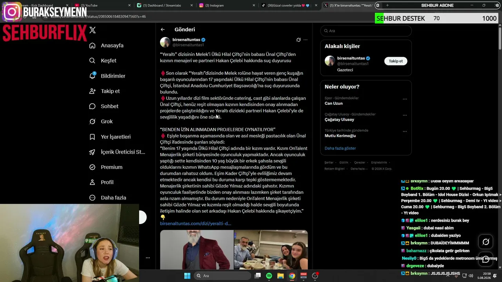Go to Anasayfa in the X sidebar
The height and width of the screenshot is (282, 502).
point(112,45)
